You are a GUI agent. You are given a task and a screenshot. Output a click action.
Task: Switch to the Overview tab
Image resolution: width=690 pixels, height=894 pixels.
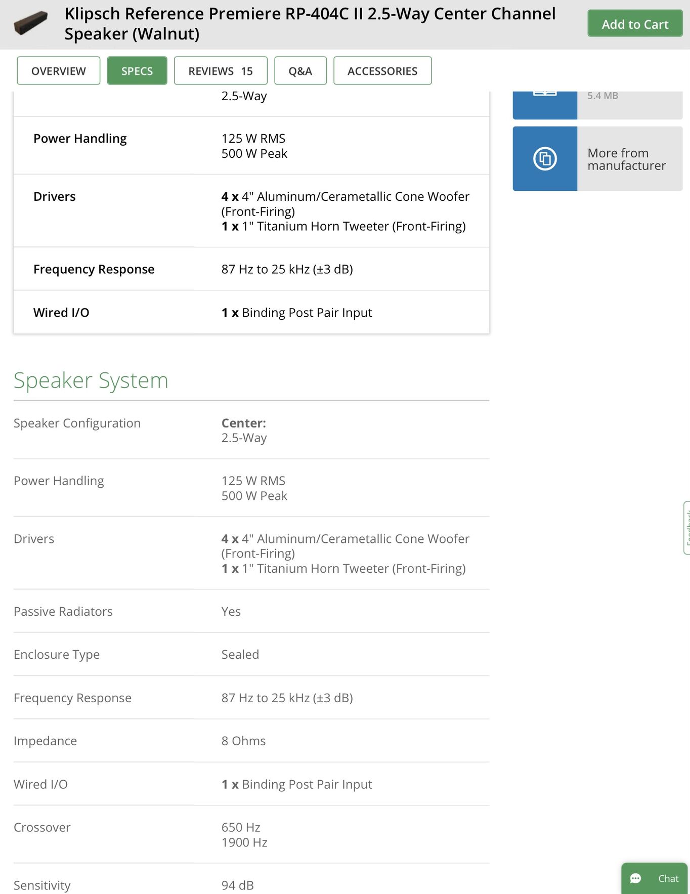tap(59, 71)
